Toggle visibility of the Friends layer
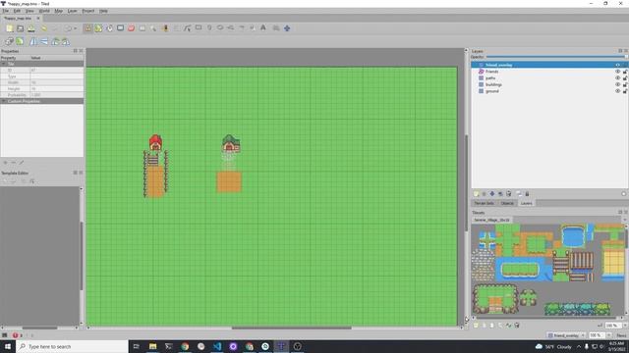 click(x=618, y=72)
